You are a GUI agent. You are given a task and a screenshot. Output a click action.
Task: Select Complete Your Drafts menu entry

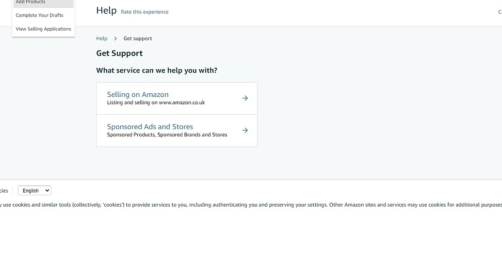coord(39,15)
